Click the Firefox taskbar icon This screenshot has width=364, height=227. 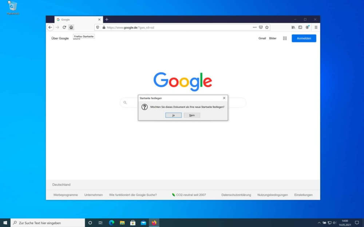click(154, 223)
